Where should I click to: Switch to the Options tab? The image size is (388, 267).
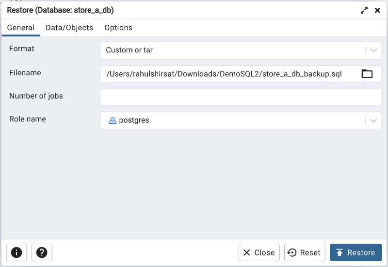(x=118, y=28)
